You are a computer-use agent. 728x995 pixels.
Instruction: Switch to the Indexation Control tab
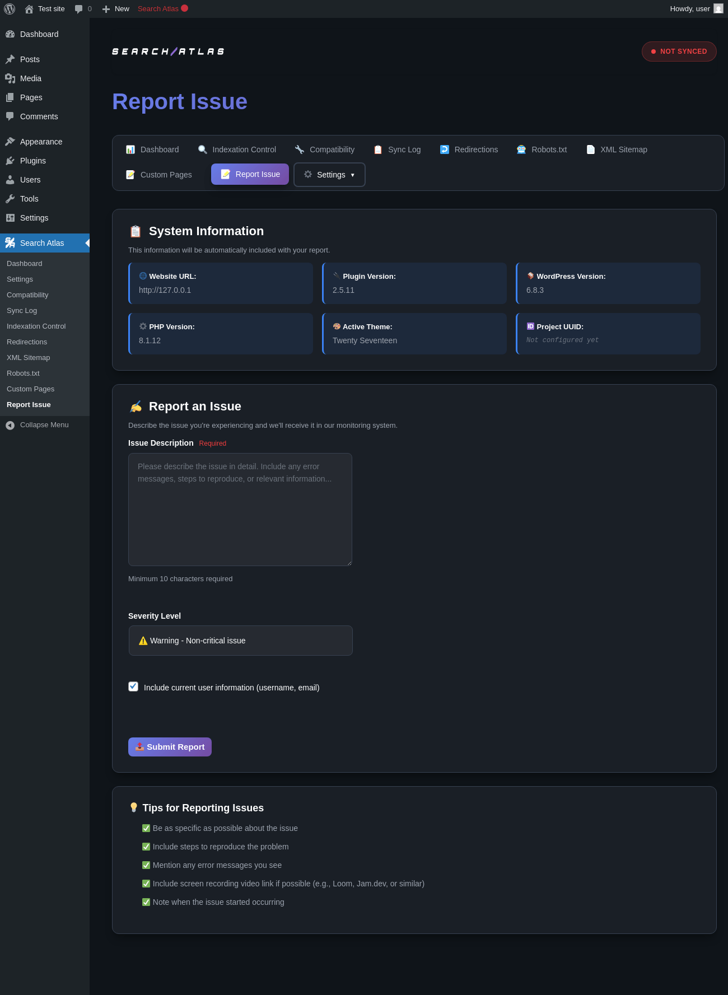[x=237, y=150]
